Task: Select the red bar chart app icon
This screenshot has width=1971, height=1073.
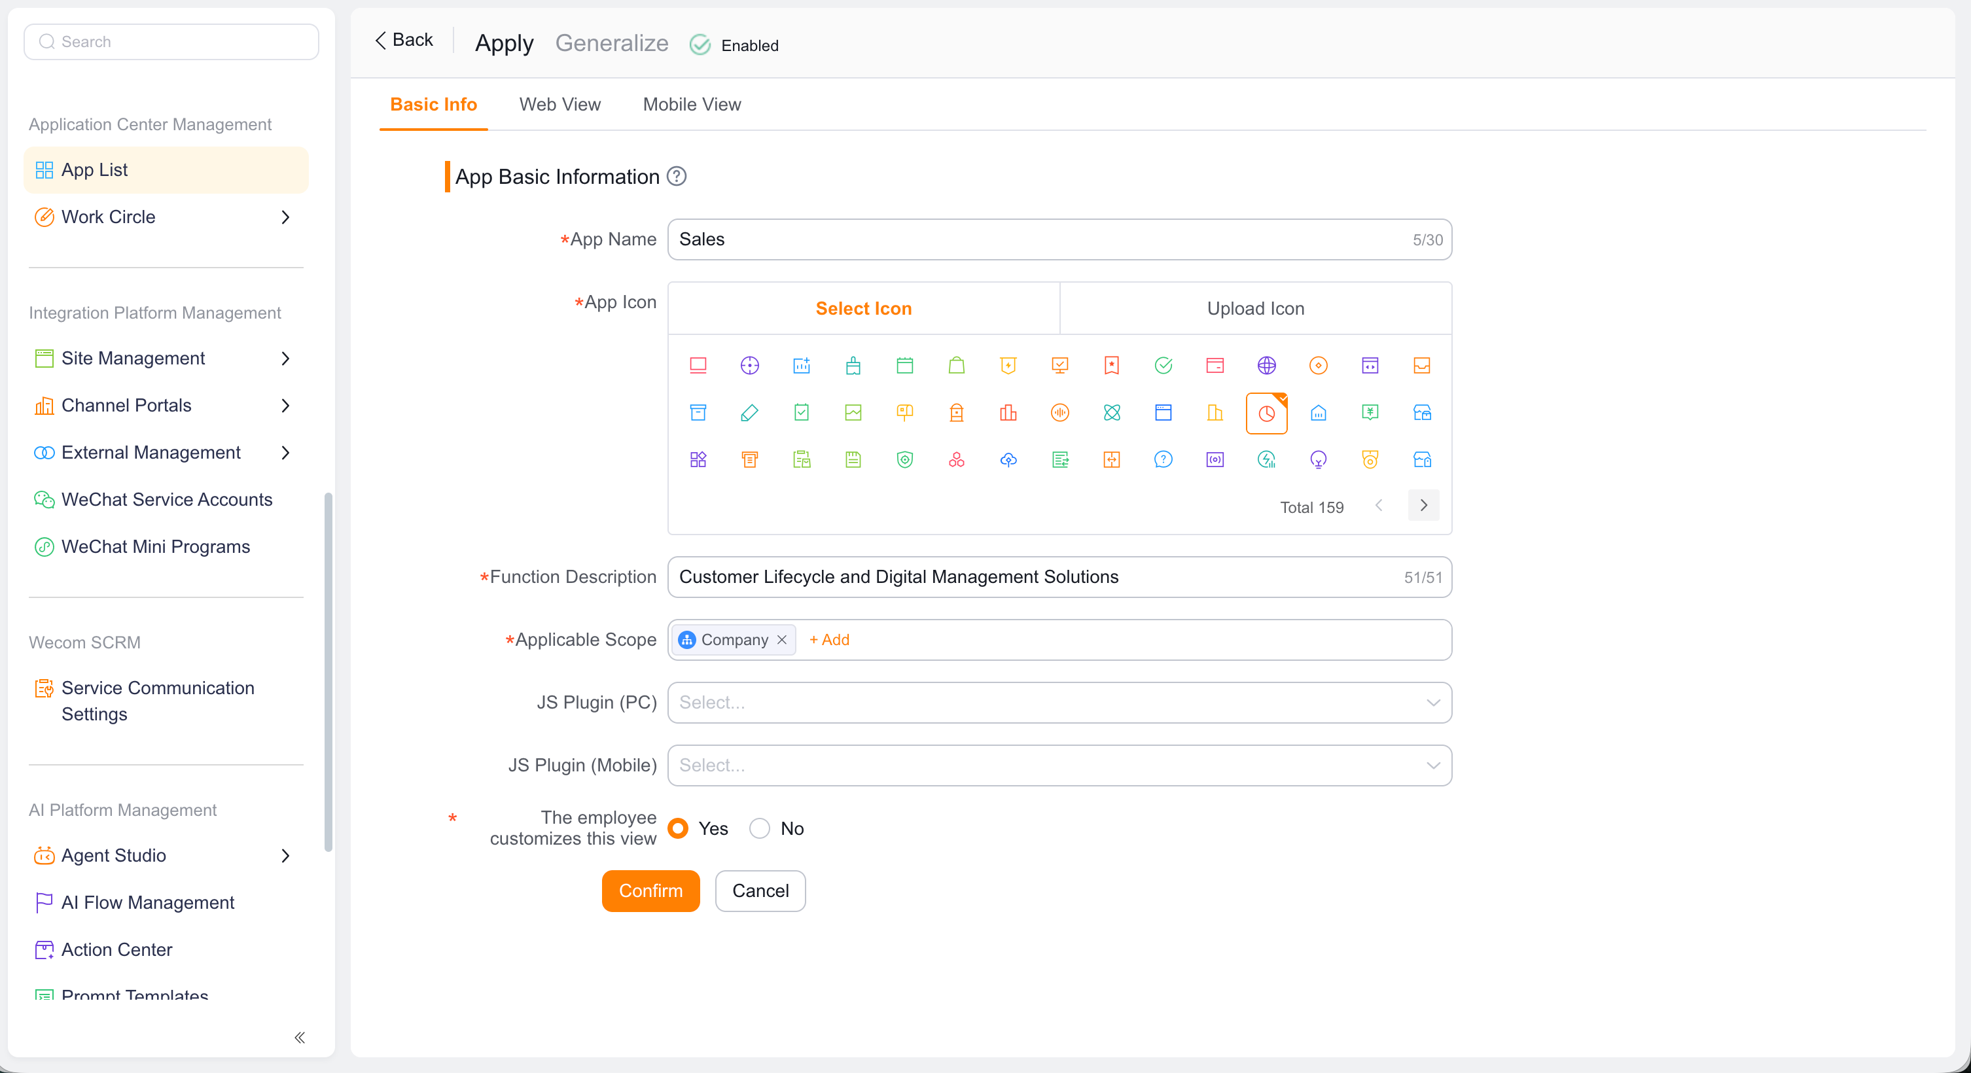Action: pyautogui.click(x=1008, y=413)
